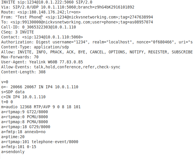193x159 pixels.
Task: Place cursor in the Via header line
Action: tap(68, 7)
